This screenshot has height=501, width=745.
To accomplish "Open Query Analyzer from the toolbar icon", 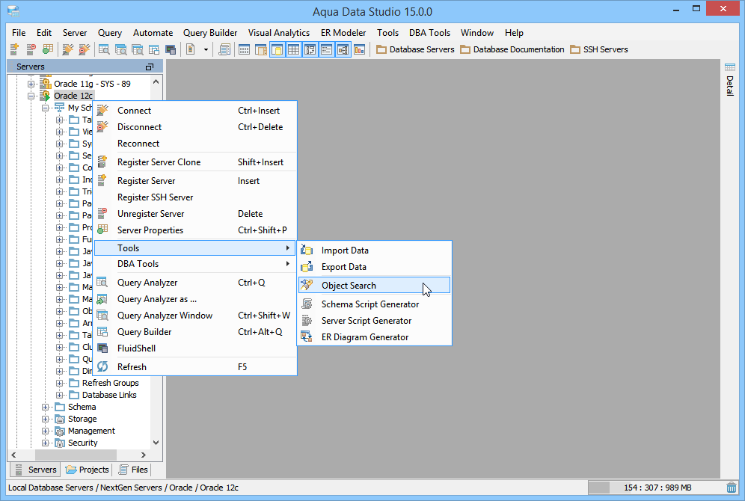I will pos(104,49).
